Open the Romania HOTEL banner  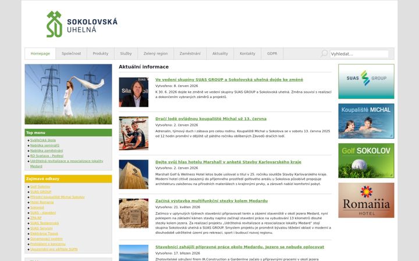coord(366,200)
